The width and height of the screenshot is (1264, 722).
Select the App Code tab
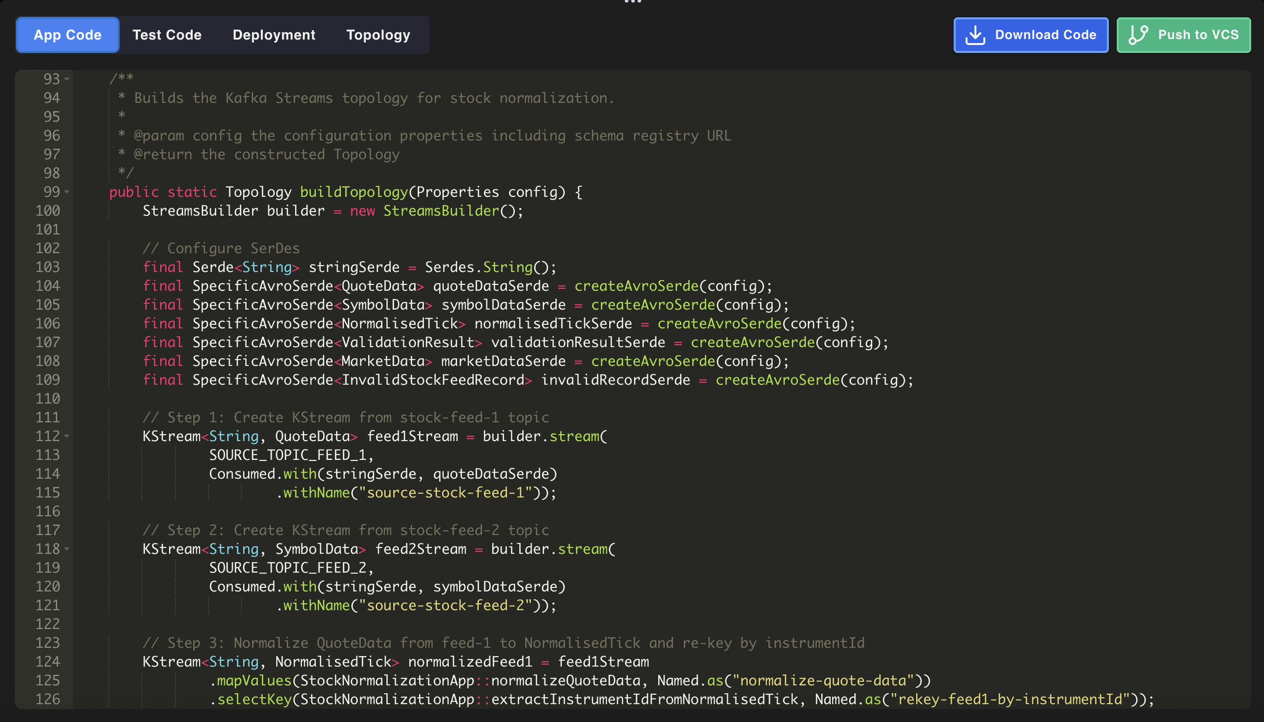68,35
